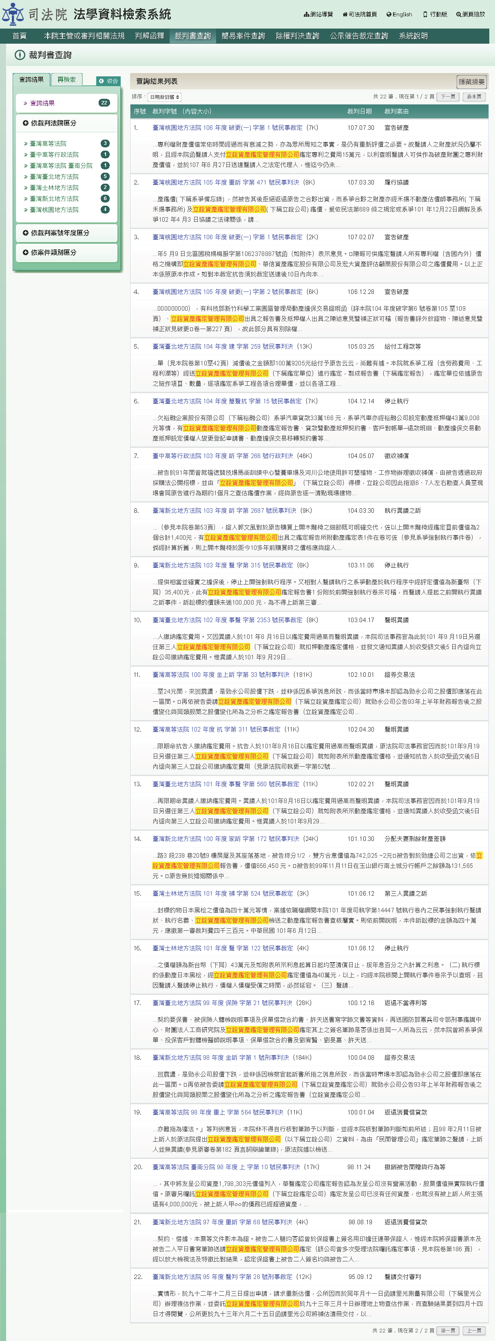Switch language with the English globe icon
495x1341 pixels.
[x=389, y=15]
